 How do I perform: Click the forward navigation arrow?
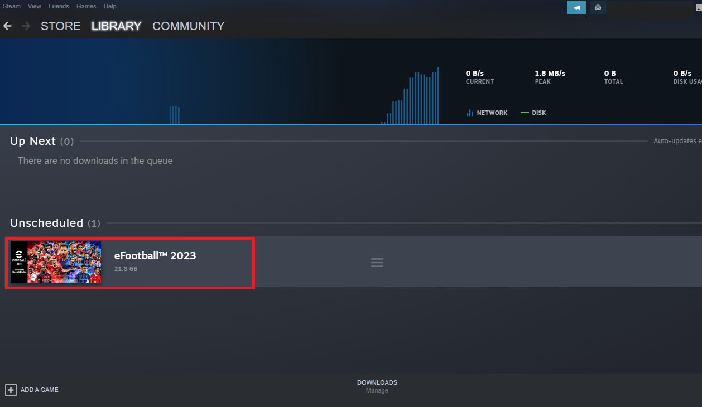(x=26, y=26)
